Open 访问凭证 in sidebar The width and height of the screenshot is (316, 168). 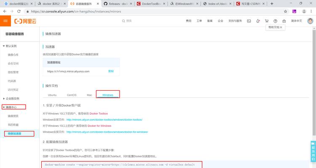[x=13, y=89]
